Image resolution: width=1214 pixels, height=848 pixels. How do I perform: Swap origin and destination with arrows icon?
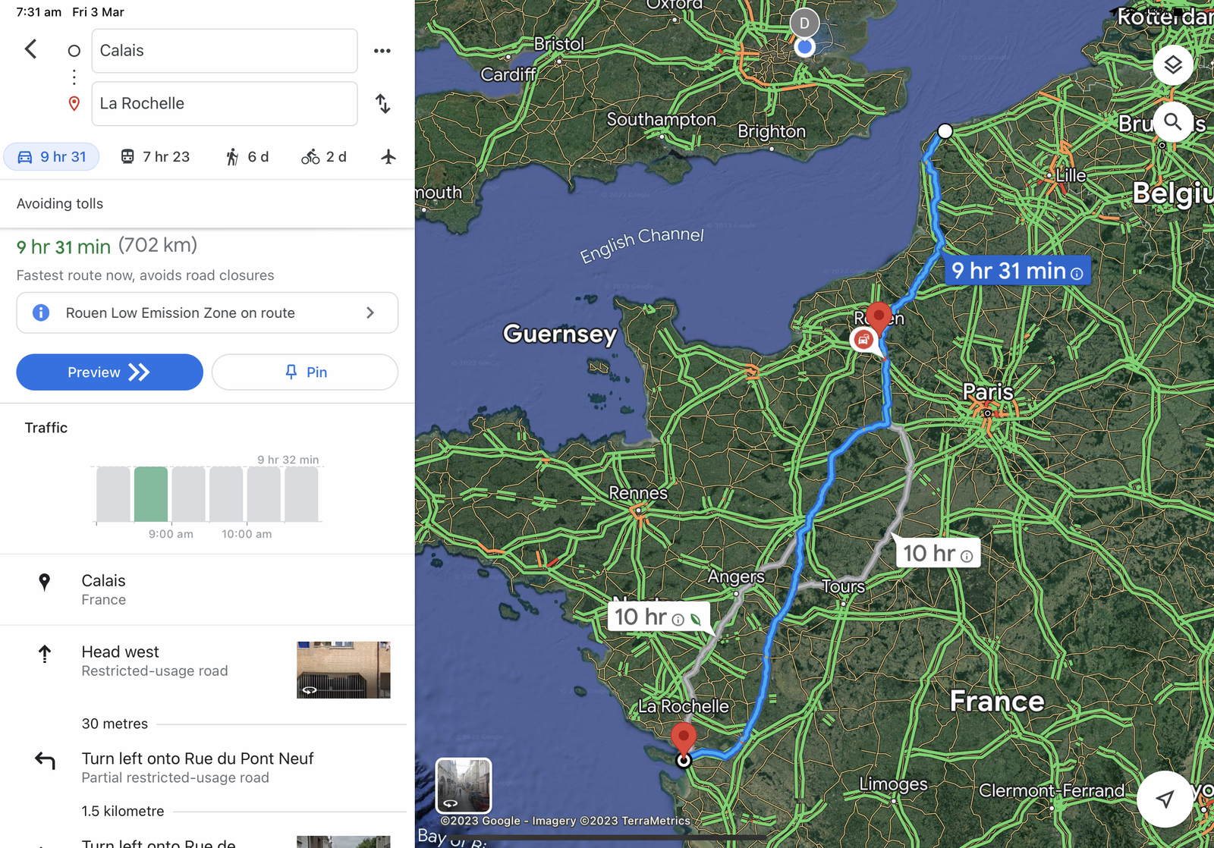(383, 104)
